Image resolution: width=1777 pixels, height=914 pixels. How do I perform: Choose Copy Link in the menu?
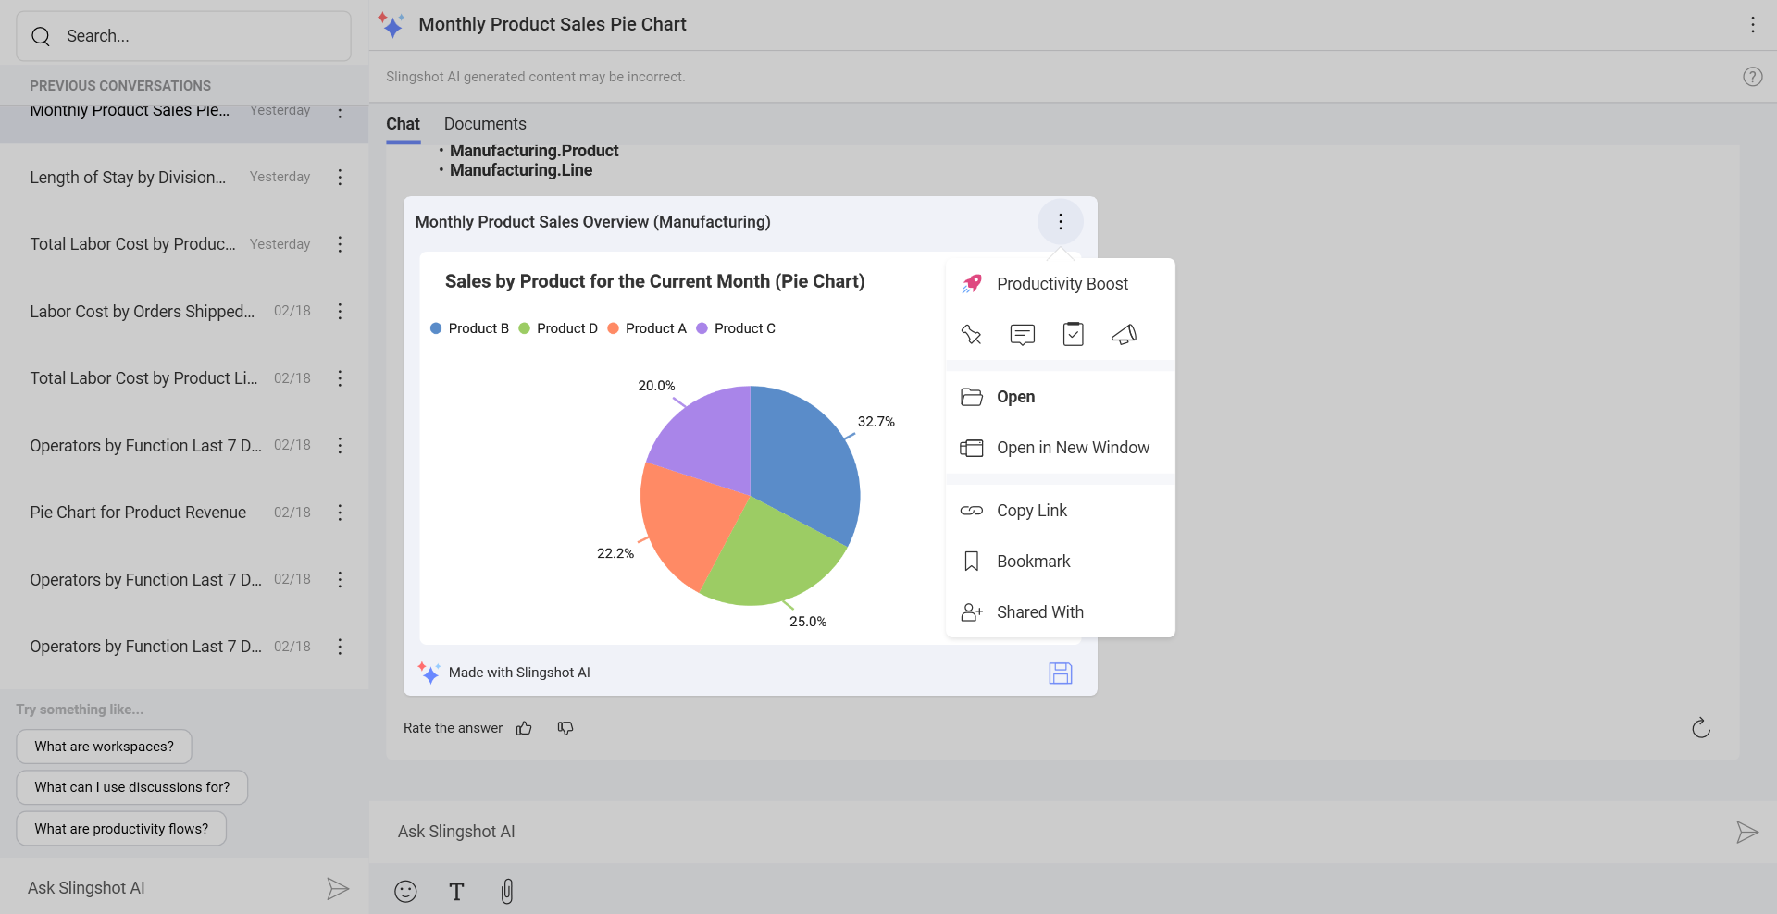(x=1061, y=511)
